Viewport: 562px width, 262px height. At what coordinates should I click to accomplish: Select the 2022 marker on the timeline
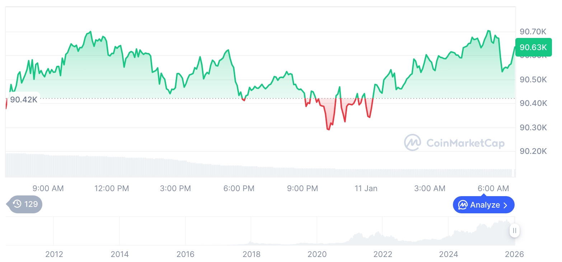(383, 254)
